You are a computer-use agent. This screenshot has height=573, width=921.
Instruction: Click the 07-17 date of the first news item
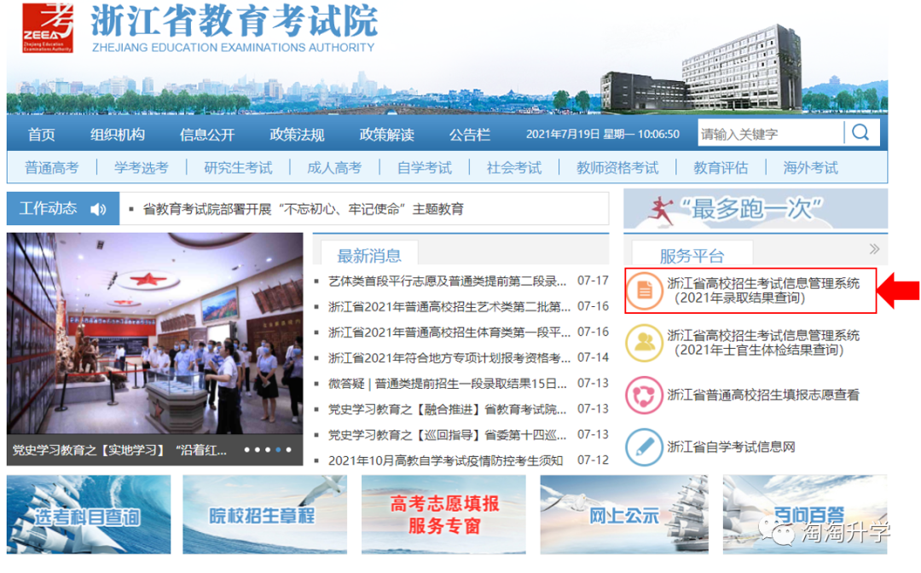[x=593, y=281]
